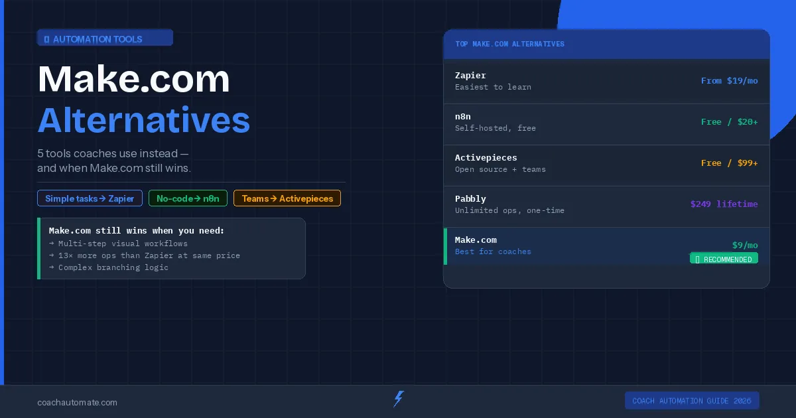
Task: Click the RECOMMENDED badge on Make.com
Action: pyautogui.click(x=724, y=259)
